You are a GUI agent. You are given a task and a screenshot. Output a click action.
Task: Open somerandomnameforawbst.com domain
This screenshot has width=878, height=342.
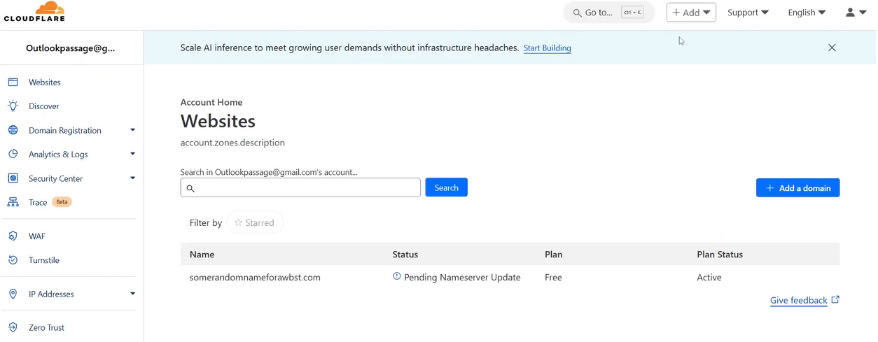[255, 278]
